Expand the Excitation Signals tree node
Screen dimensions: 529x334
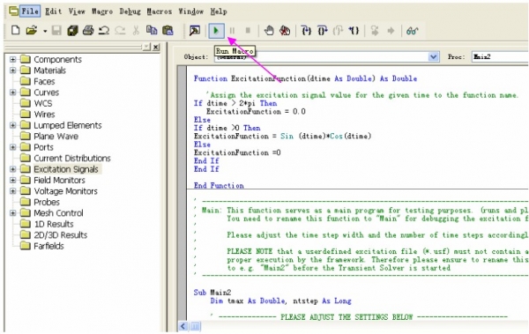coord(13,169)
